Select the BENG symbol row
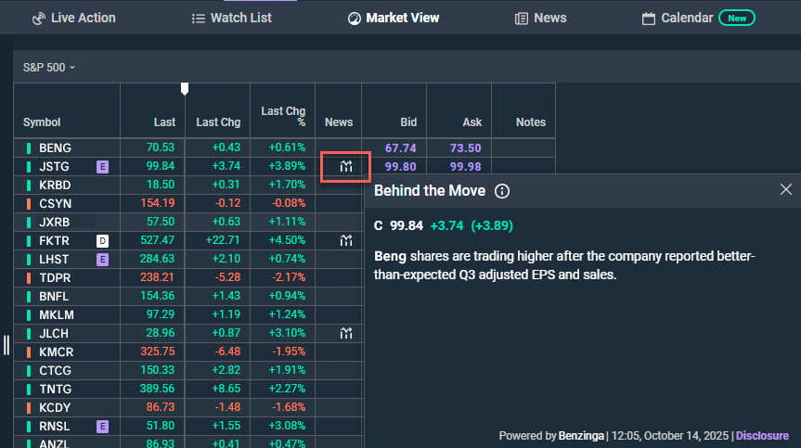801x448 pixels. [x=55, y=147]
